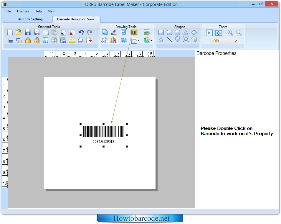281x224 pixels.
Task: Click the Save All double-floppy icon
Action: [37, 32]
